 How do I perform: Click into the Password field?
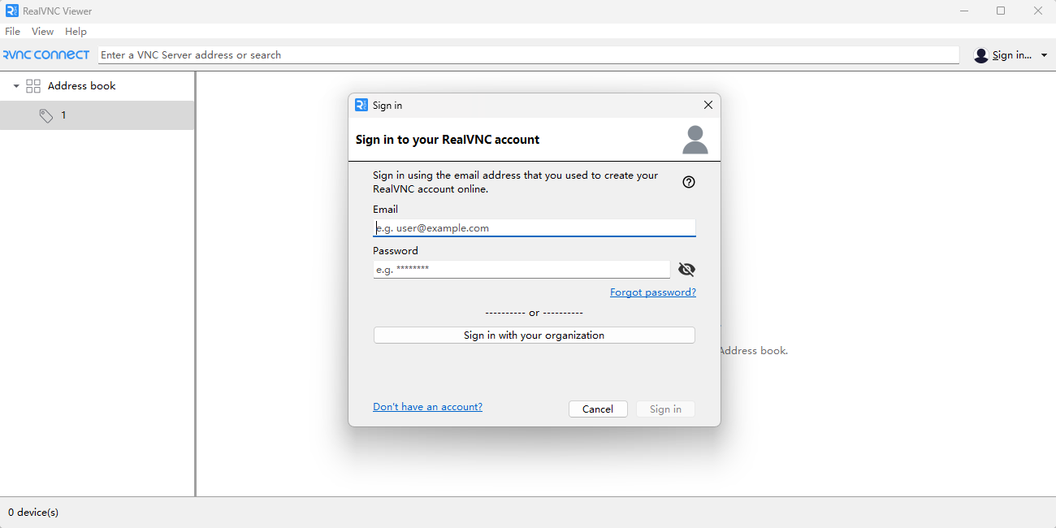tap(521, 270)
